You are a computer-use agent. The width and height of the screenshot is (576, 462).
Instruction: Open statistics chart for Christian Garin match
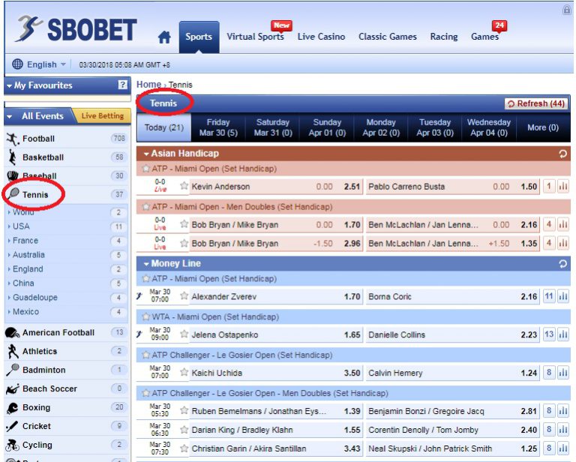click(x=563, y=448)
